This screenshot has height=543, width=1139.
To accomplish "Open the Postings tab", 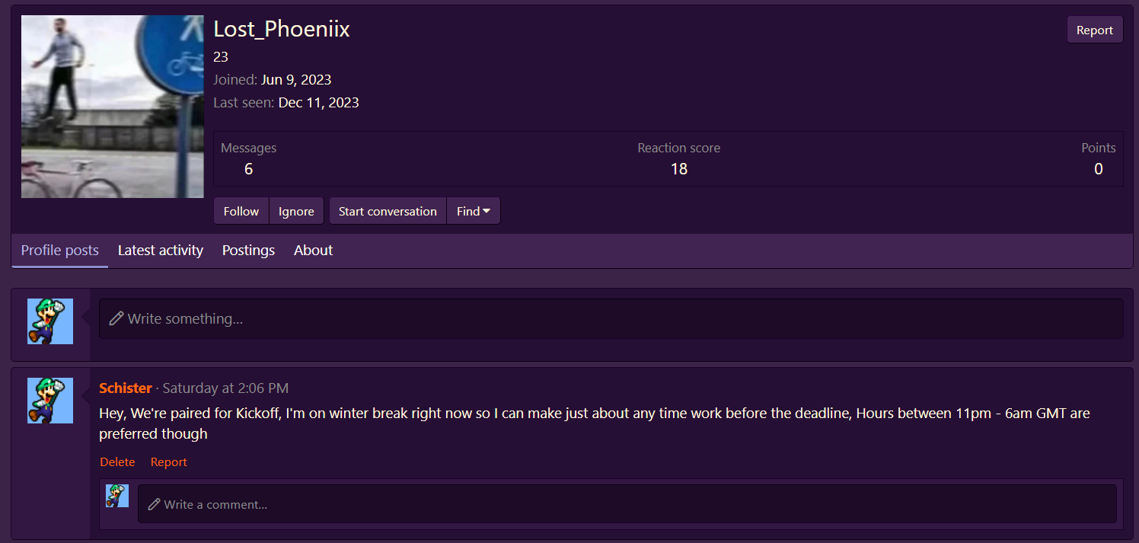I will (248, 251).
